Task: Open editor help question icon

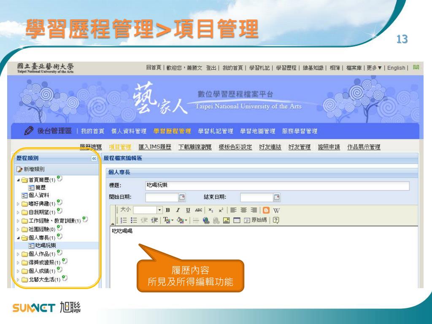Action: pyautogui.click(x=276, y=220)
